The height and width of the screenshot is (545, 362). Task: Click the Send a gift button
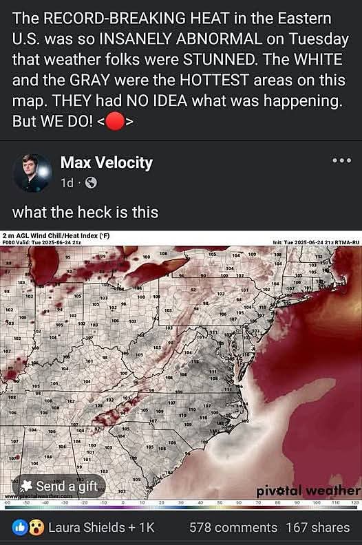coord(59,487)
